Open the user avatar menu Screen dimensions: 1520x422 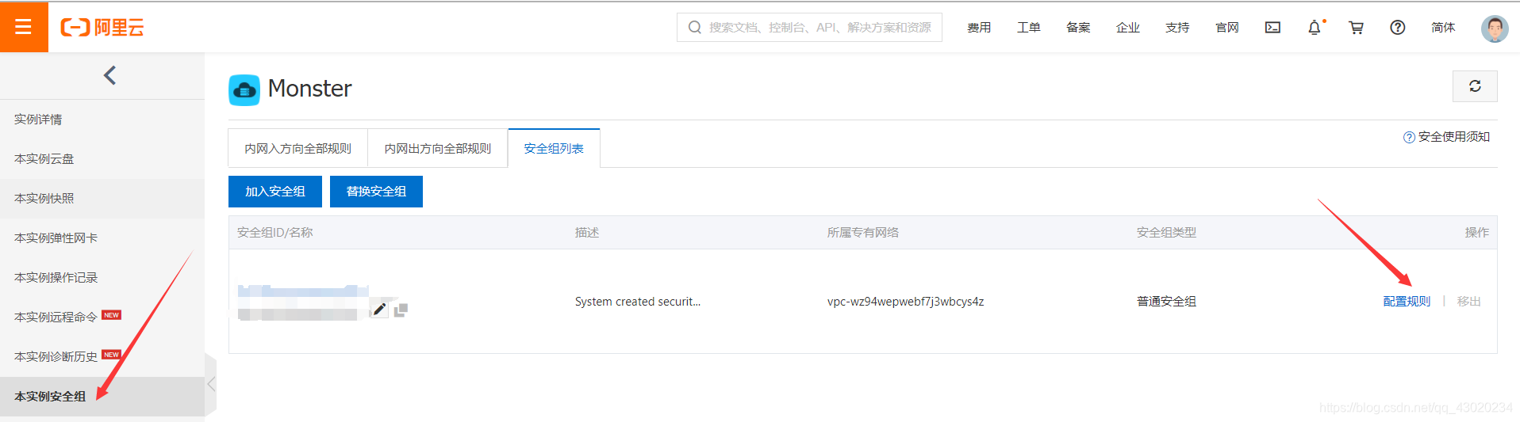coord(1495,29)
